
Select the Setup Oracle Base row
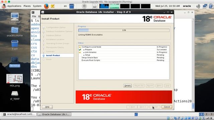point(124,58)
